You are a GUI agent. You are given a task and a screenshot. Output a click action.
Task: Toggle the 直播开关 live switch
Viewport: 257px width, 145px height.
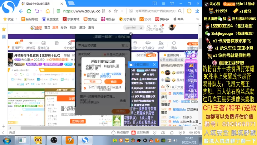18,45
